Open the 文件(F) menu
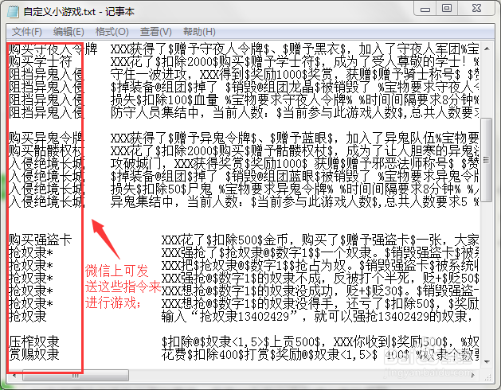 coord(27,32)
